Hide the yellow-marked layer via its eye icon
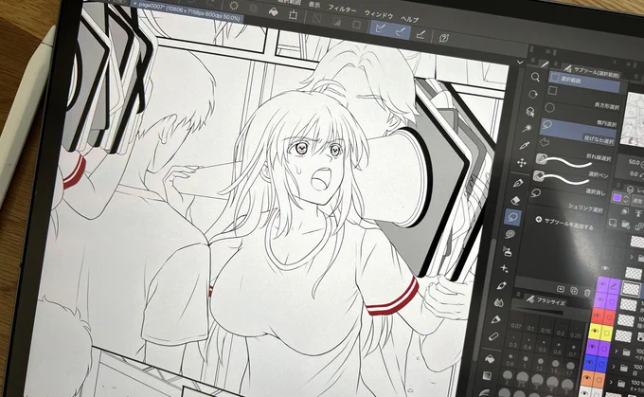Screen dimensions: 644x397 coord(595,332)
